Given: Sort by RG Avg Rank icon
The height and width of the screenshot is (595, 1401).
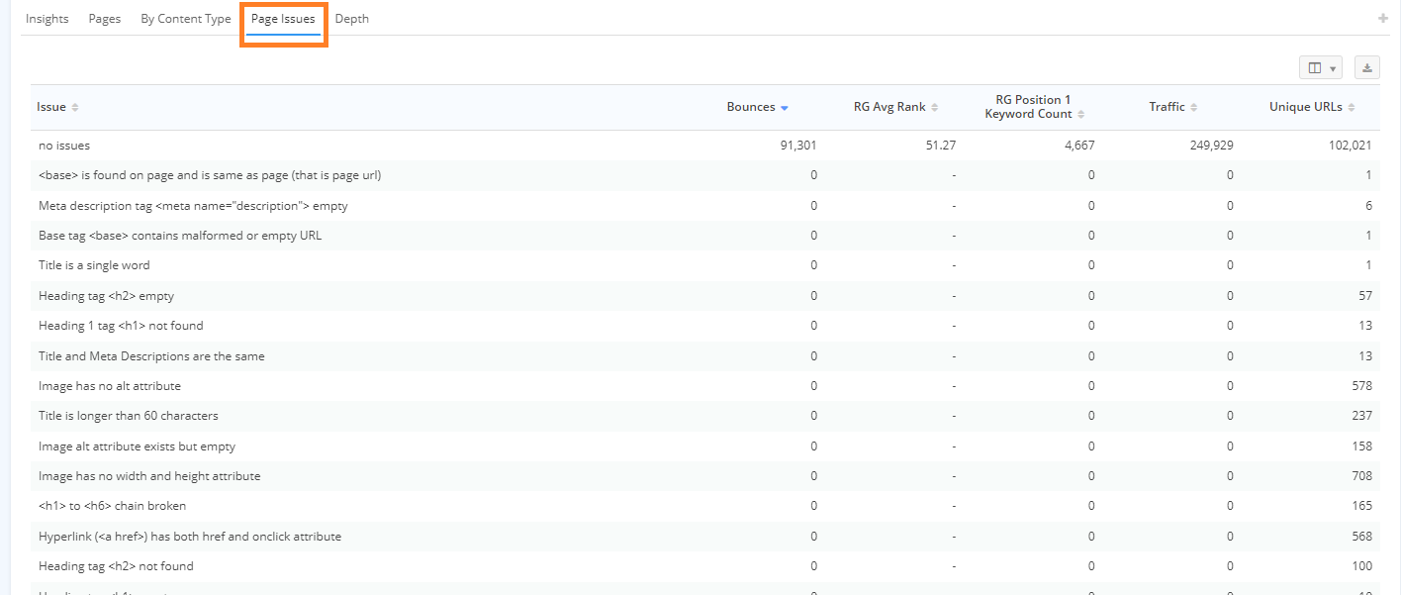Looking at the screenshot, I should point(935,108).
